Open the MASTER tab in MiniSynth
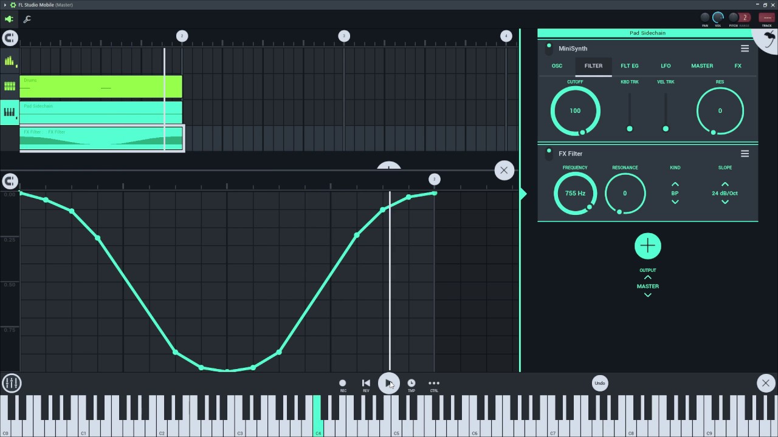 (x=702, y=66)
